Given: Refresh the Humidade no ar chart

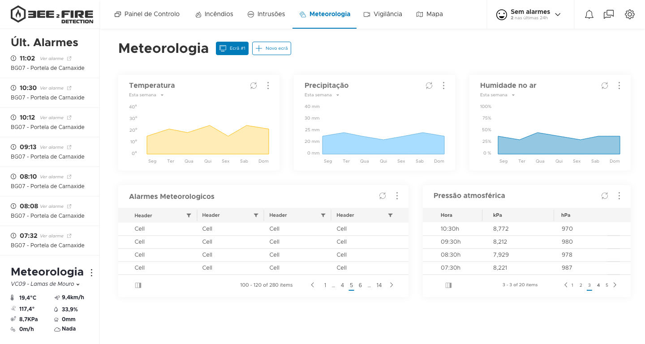Looking at the screenshot, I should pyautogui.click(x=605, y=86).
